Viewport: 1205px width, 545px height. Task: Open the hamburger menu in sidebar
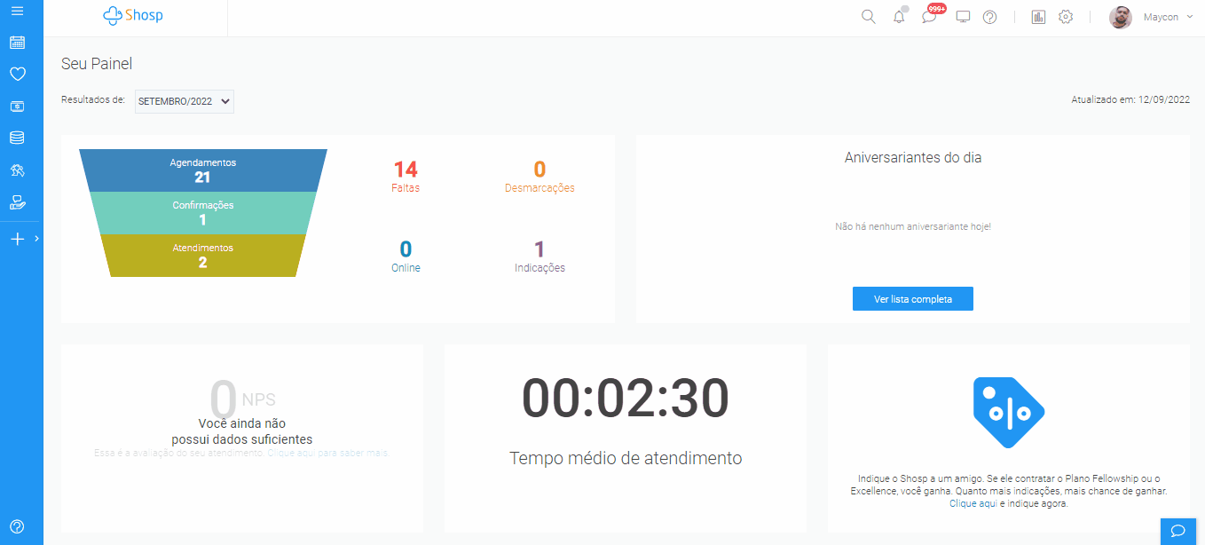(x=17, y=11)
